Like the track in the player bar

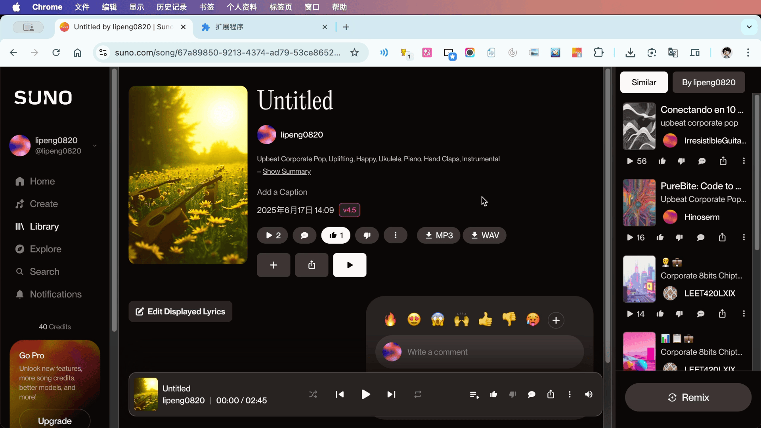point(493,394)
